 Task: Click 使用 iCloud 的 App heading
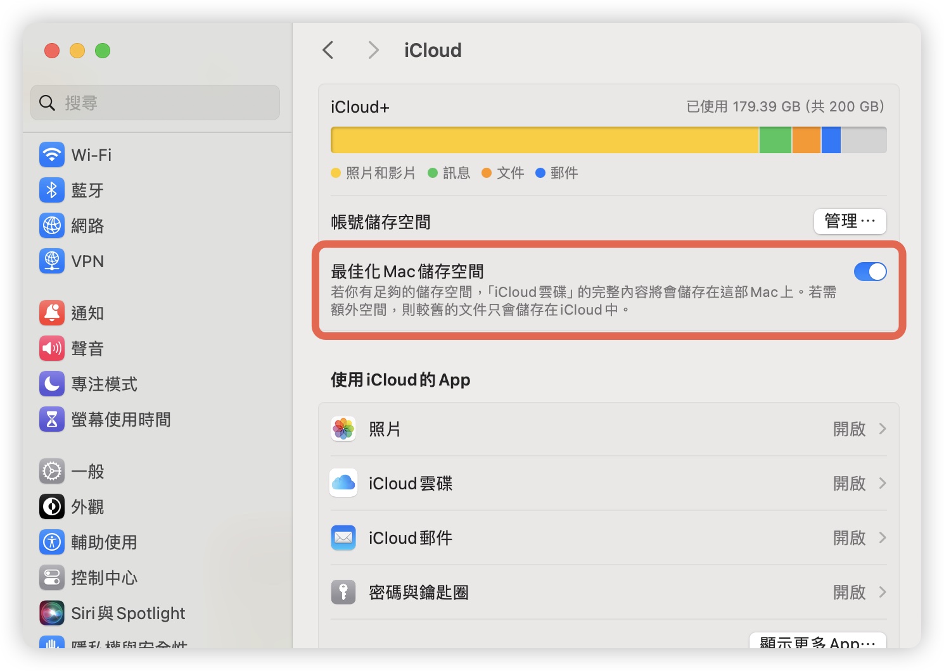coord(400,380)
